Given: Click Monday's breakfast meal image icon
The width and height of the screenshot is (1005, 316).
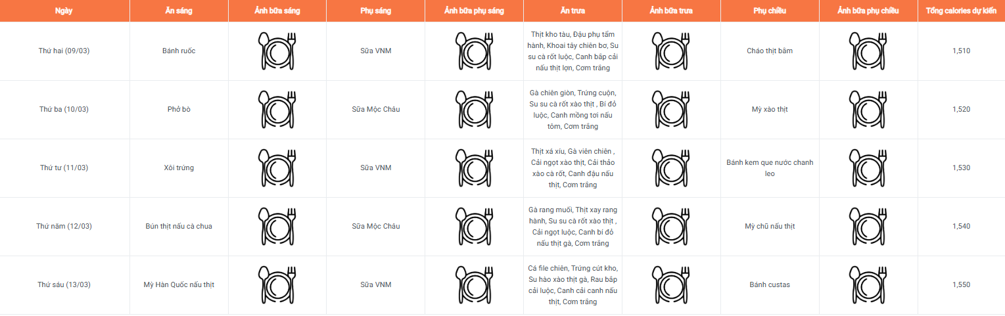Looking at the screenshot, I should coord(277,51).
